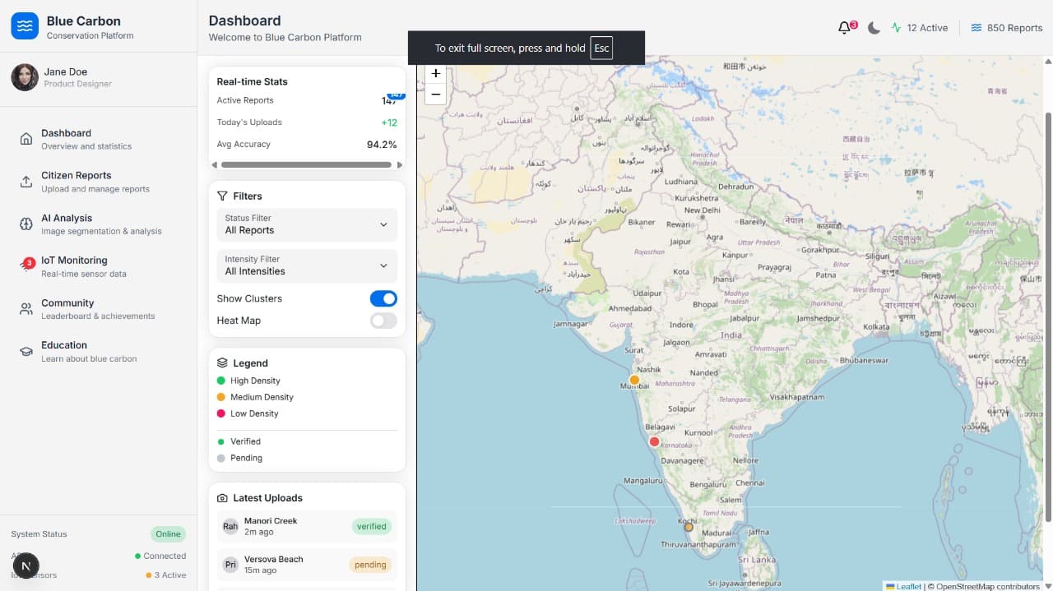This screenshot has width=1053, height=591.
Task: Click the orange marker near Mumbai
Action: [x=634, y=380]
